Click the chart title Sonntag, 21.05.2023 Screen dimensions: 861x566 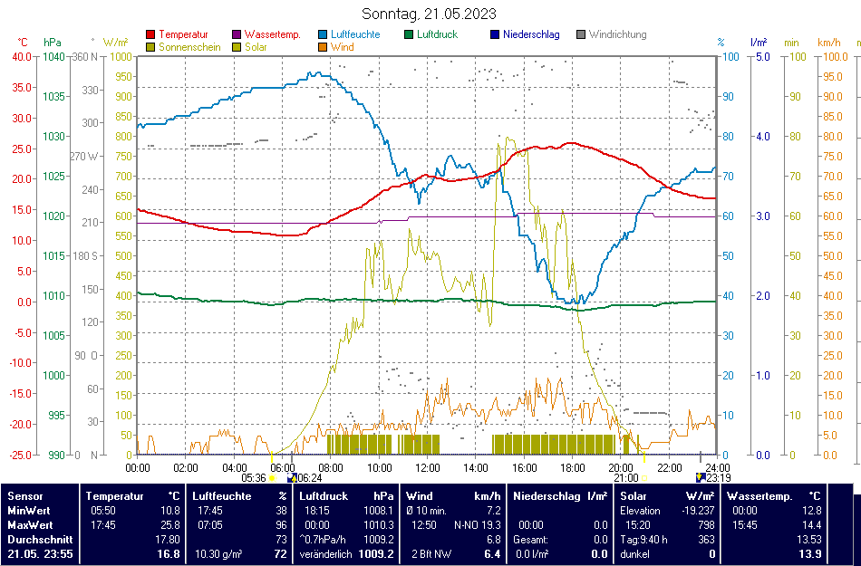point(429,14)
